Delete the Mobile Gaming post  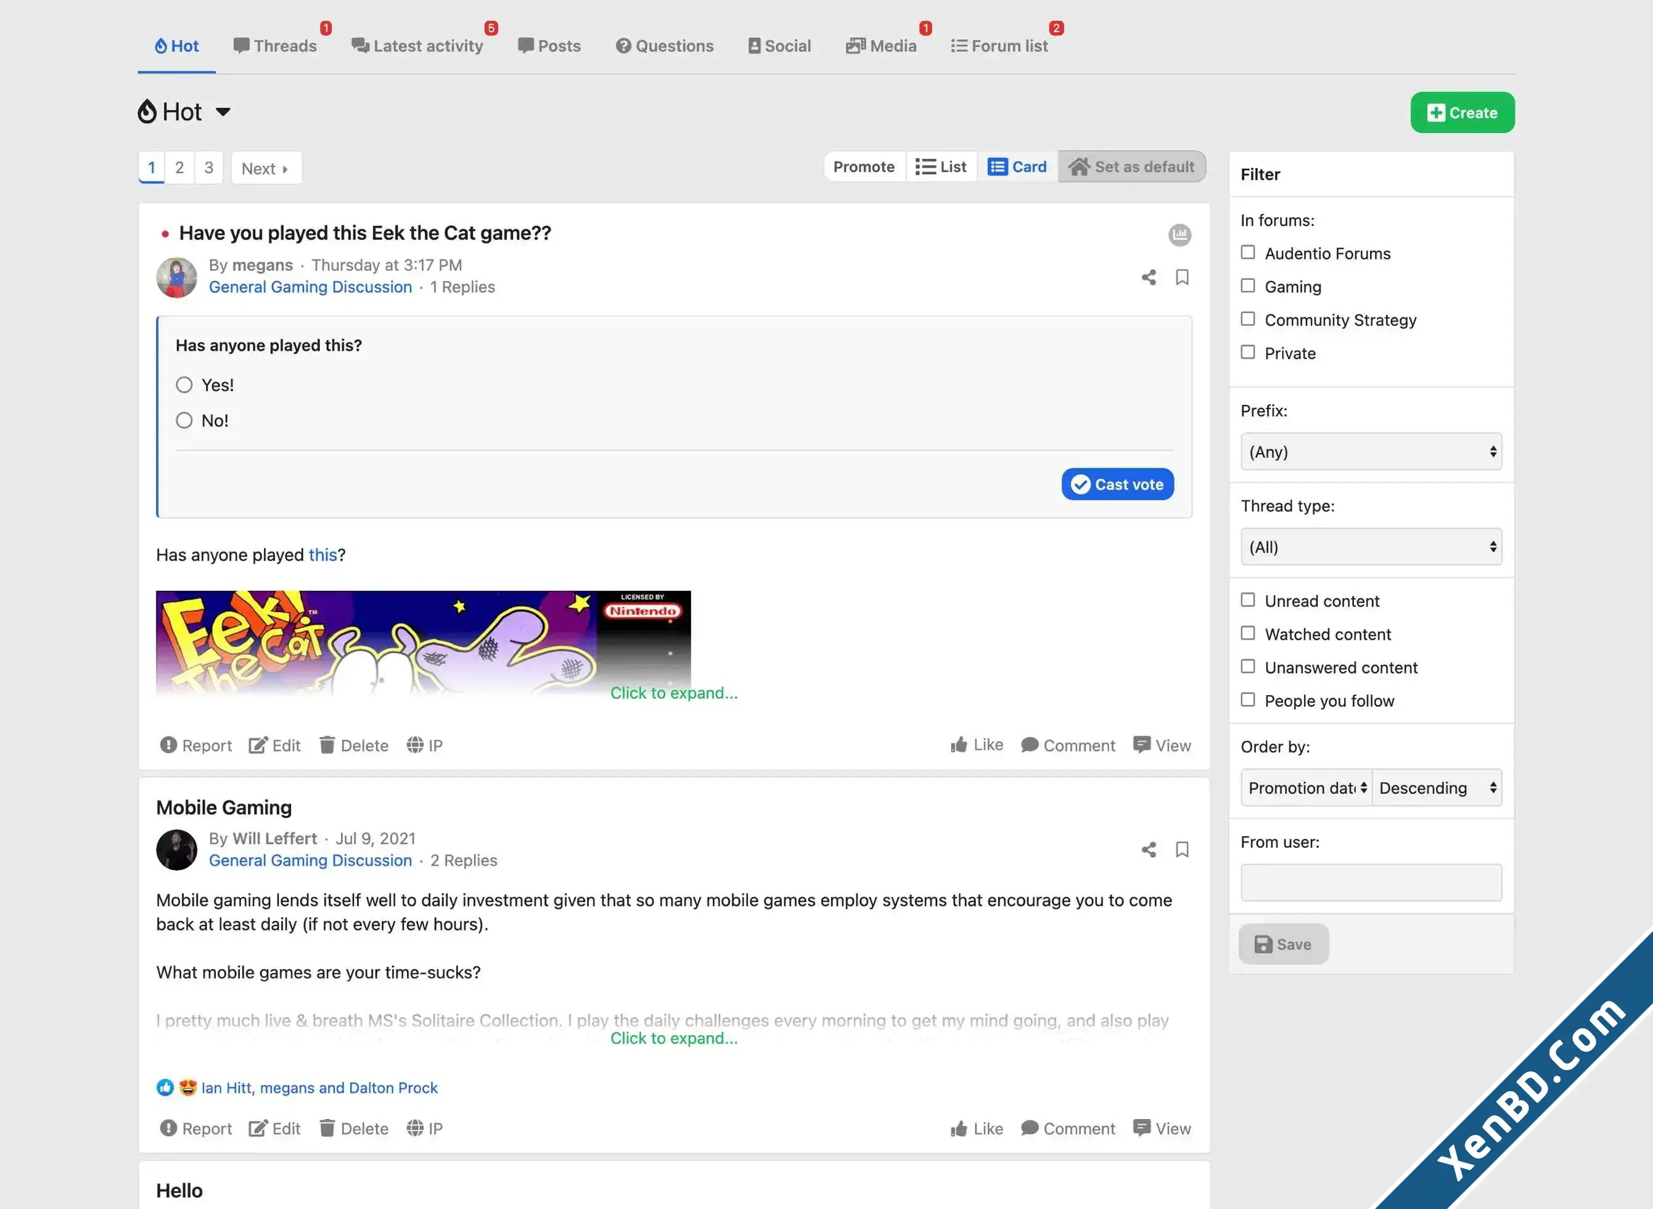353,1128
